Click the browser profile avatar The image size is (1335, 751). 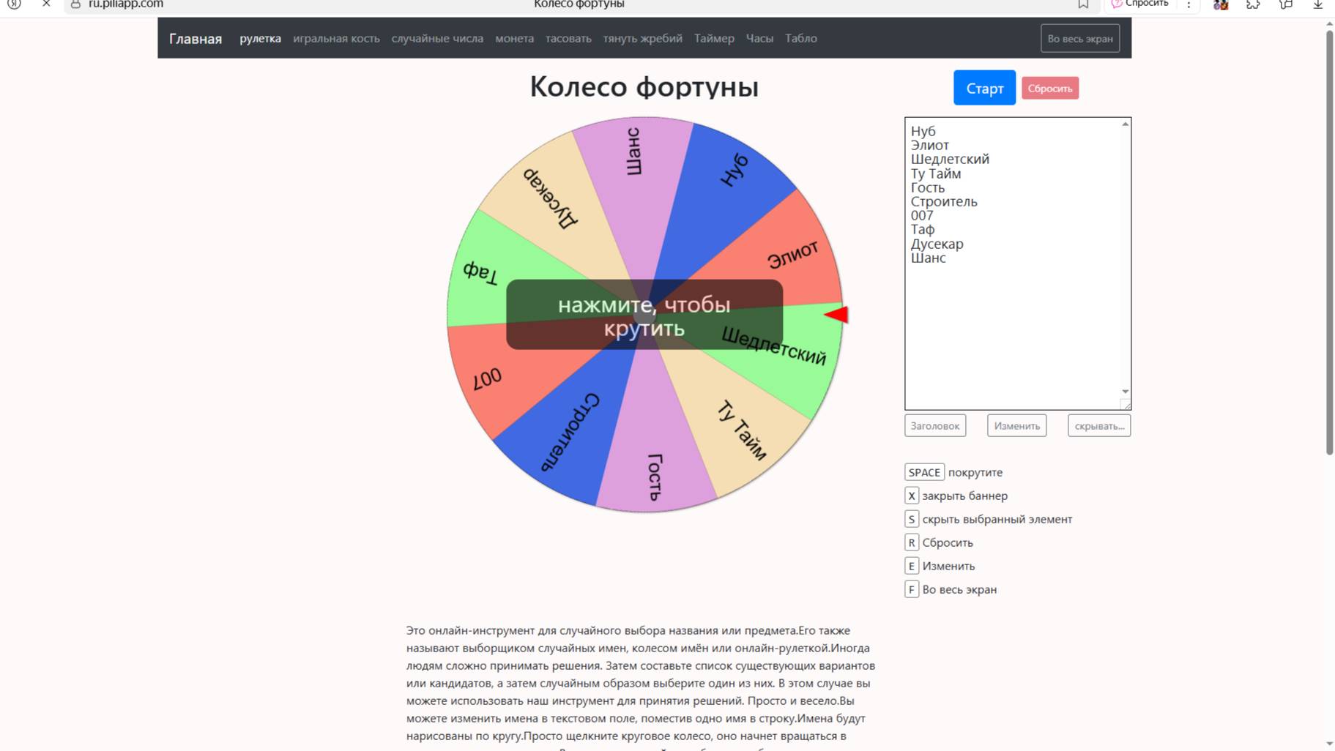(x=1221, y=6)
